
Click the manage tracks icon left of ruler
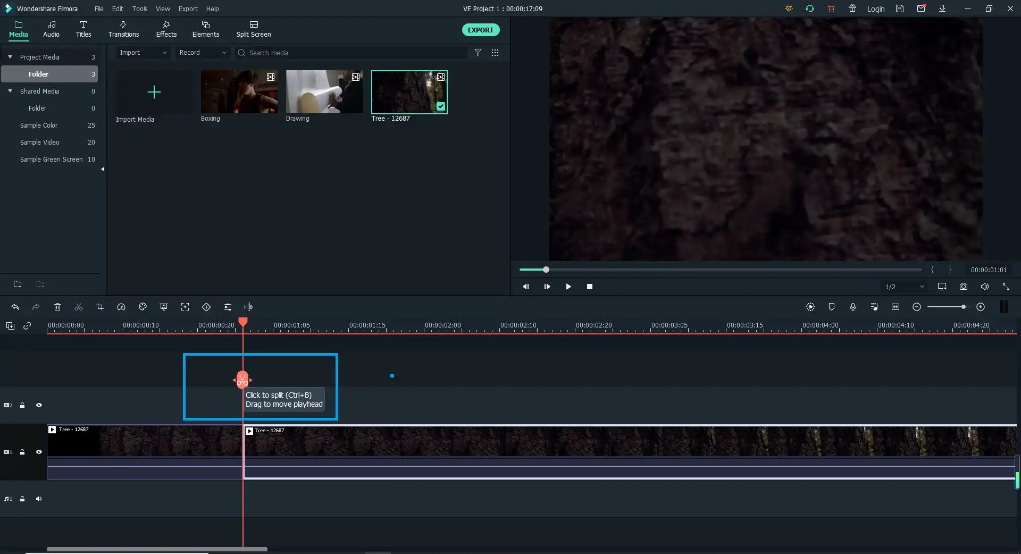pyautogui.click(x=10, y=326)
